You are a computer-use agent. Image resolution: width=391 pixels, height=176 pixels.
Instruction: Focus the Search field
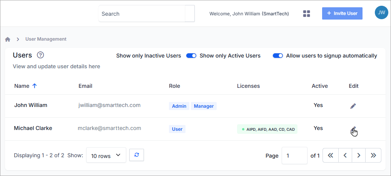[142, 14]
